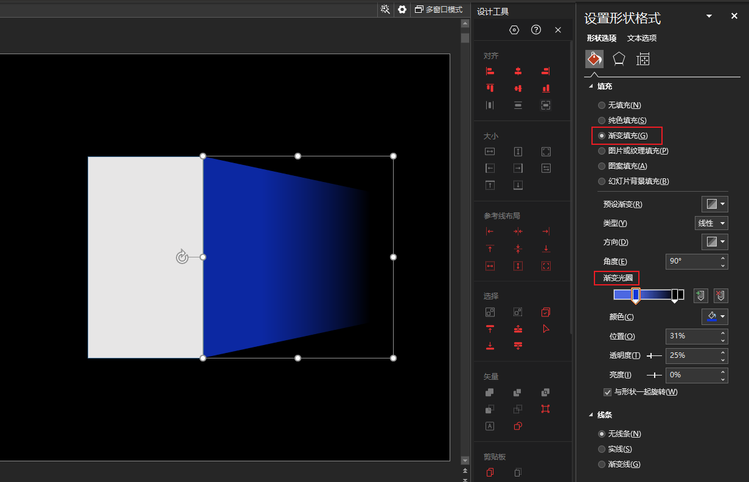749x482 pixels.
Task: Toggle 与形状一起旋转(W) checkbox
Action: click(607, 392)
